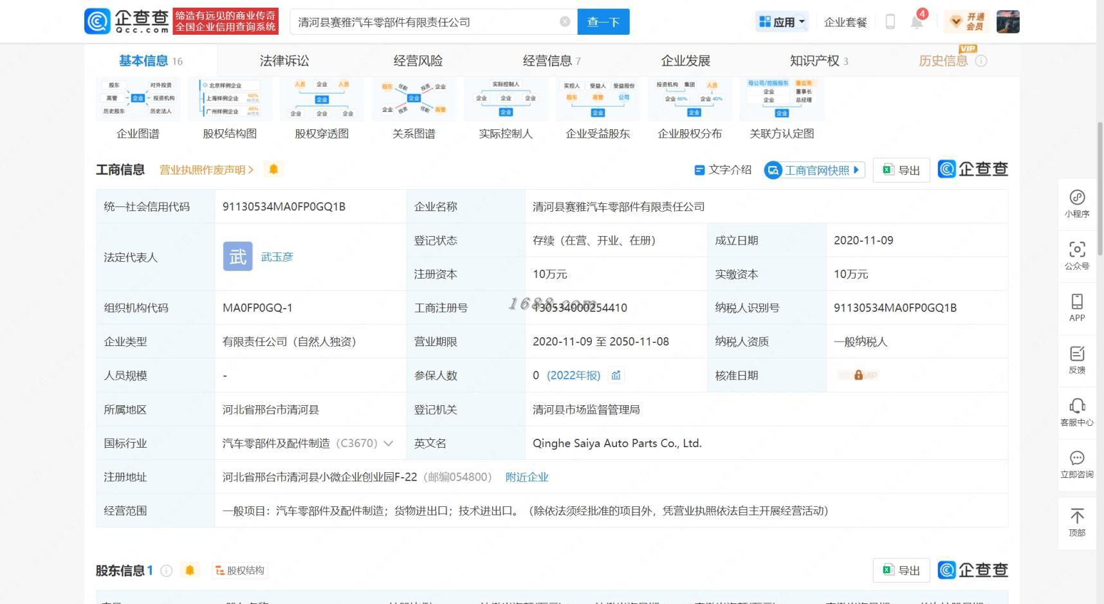The width and height of the screenshot is (1104, 604).
Task: Open 工商官网快照 button
Action: 814,170
